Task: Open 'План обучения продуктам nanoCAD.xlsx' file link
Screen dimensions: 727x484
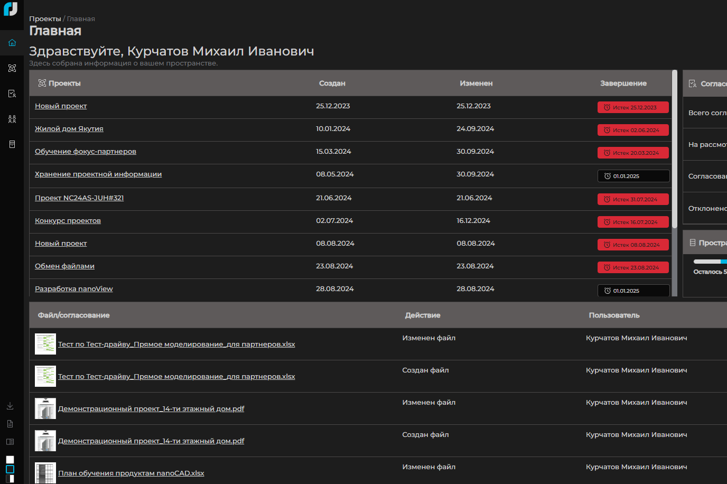Action: click(x=131, y=473)
